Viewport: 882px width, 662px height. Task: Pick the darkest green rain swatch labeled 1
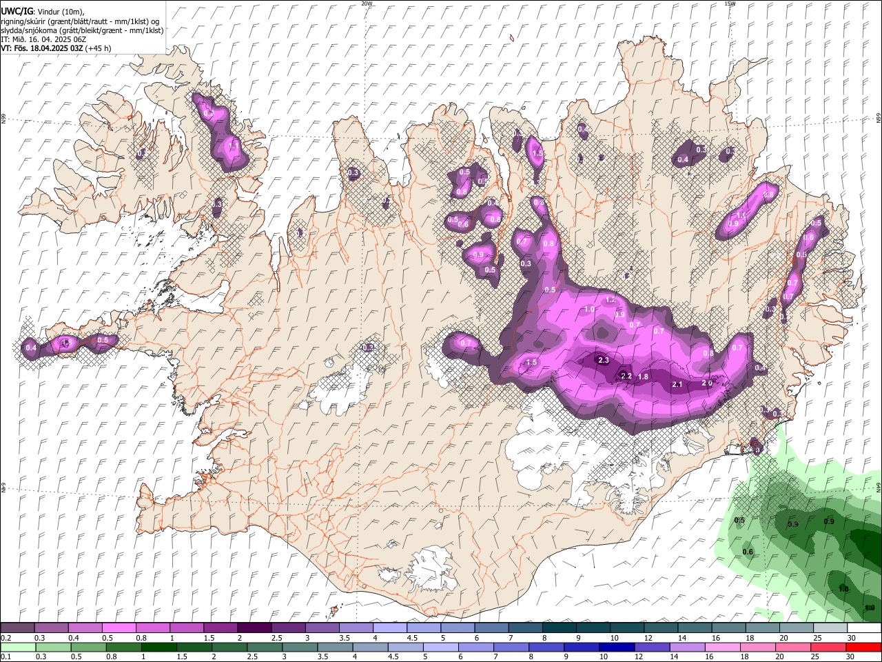click(x=159, y=647)
